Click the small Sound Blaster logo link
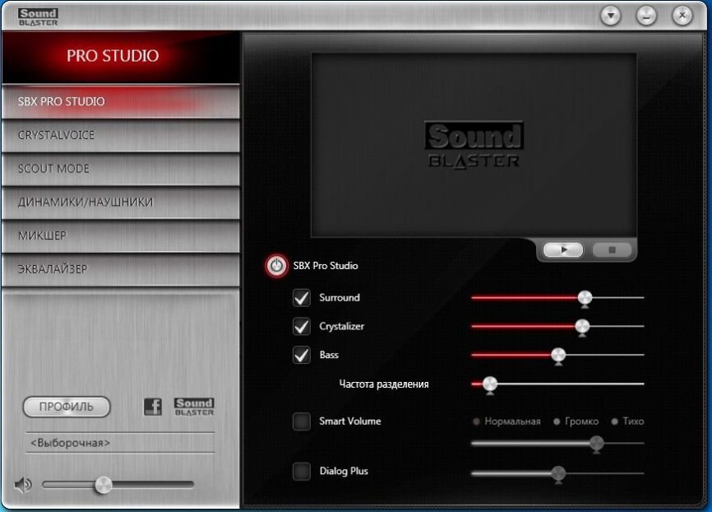This screenshot has width=712, height=512. pyautogui.click(x=194, y=407)
